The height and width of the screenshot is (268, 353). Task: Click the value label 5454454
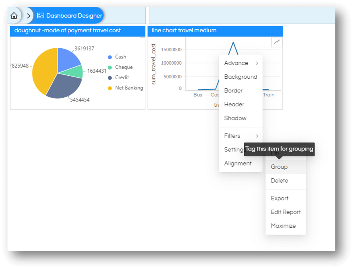80,100
